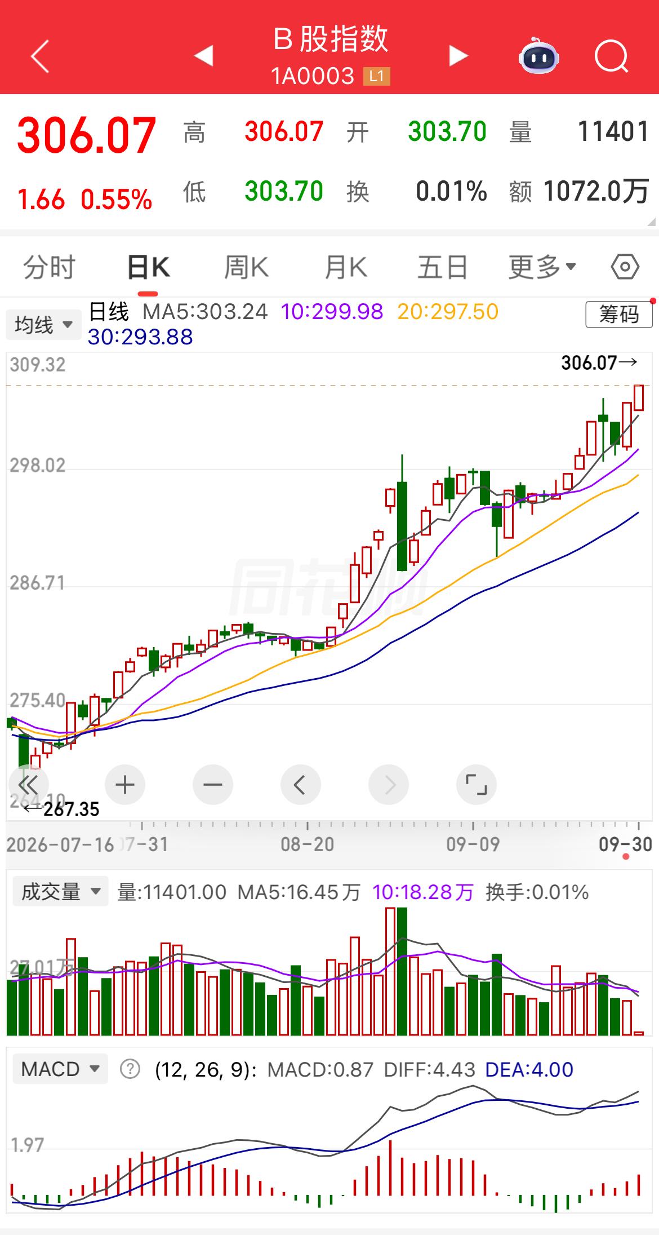Tap the MACD:0.87 value
The image size is (659, 1235).
(320, 1069)
